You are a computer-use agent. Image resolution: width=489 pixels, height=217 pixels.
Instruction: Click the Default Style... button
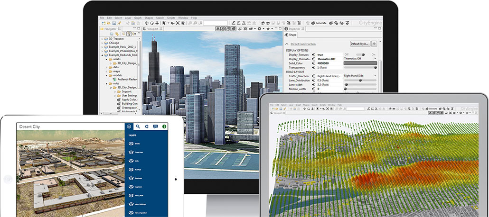coord(360,44)
